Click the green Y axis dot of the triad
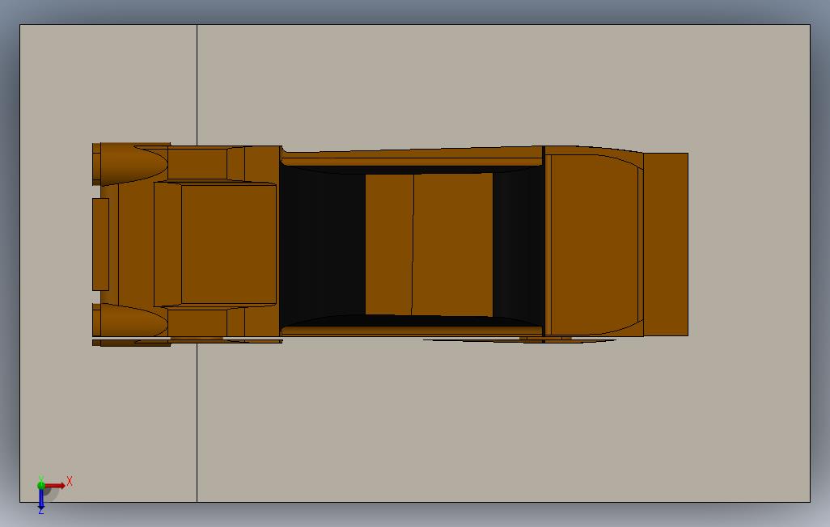 coord(41,485)
